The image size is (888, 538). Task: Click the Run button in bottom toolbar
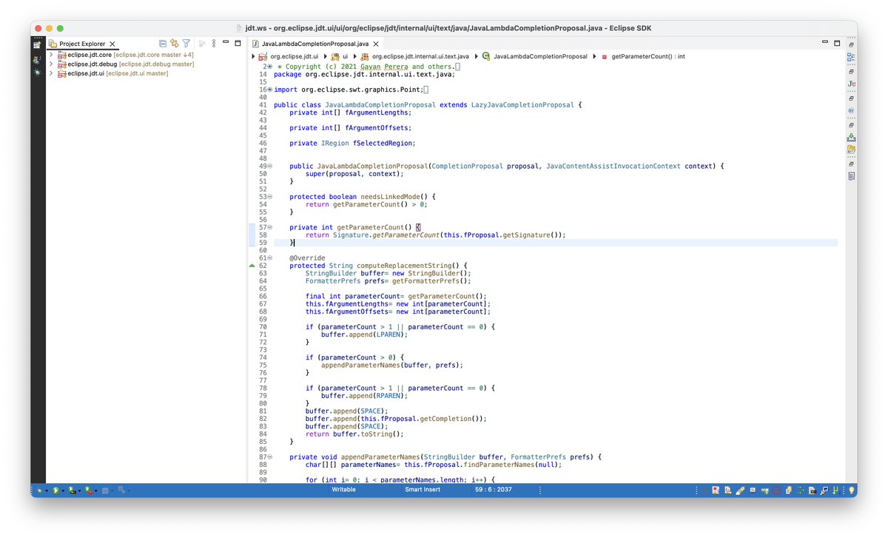(55, 490)
